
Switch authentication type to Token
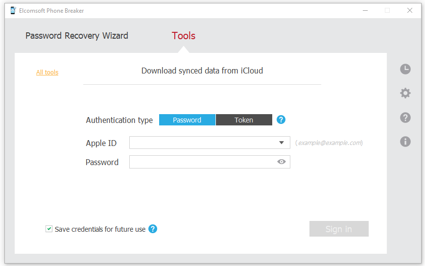[244, 120]
